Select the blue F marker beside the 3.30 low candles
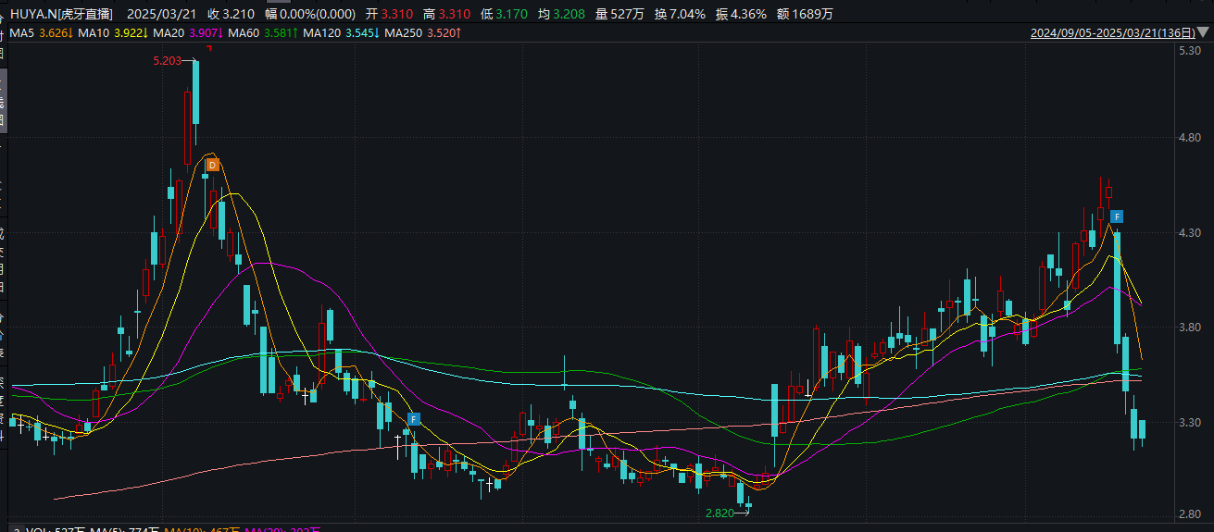Viewport: 1214px width, 532px height. [x=413, y=418]
